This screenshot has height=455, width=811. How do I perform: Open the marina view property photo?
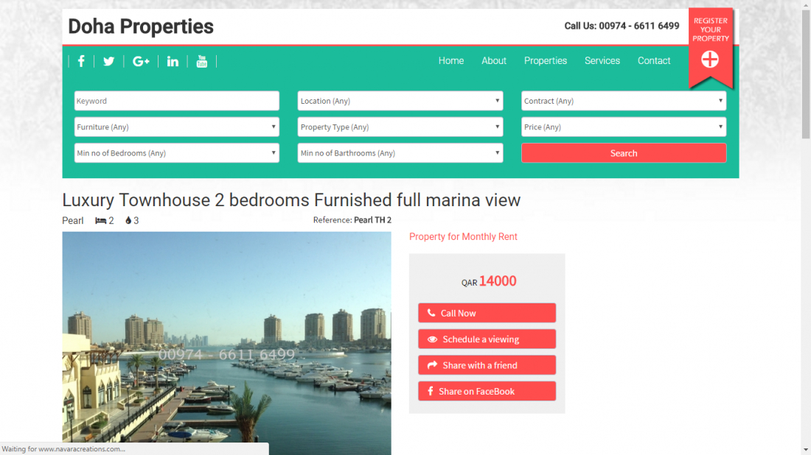click(x=226, y=343)
